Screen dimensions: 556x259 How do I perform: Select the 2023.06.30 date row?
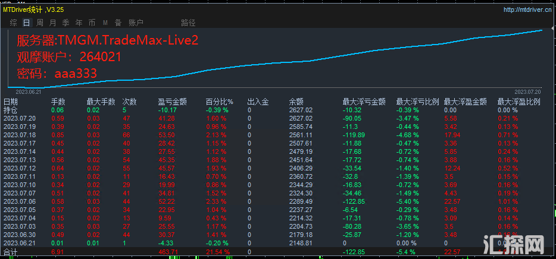tap(278, 235)
